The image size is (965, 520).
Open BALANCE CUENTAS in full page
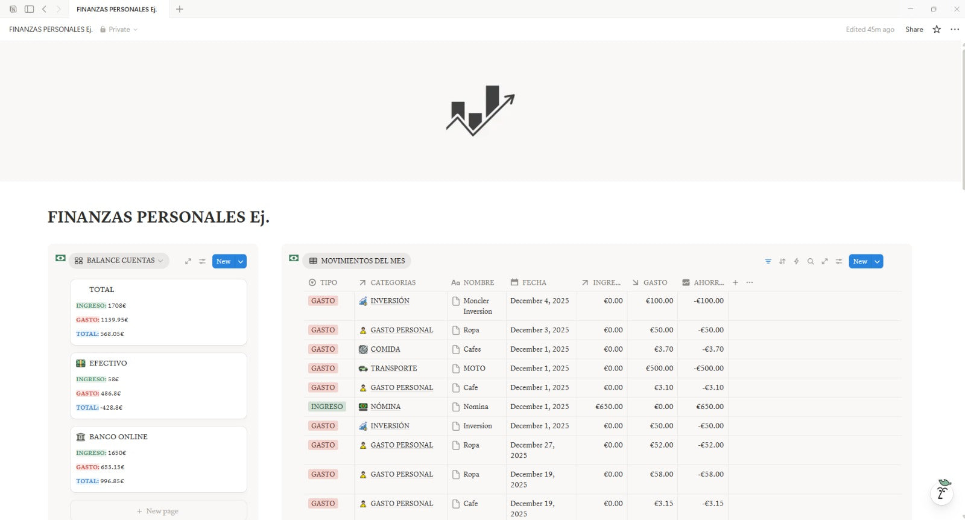188,261
